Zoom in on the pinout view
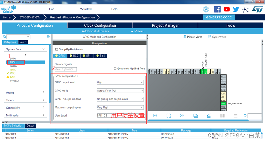The height and width of the screenshot is (141, 265). (x=155, y=116)
